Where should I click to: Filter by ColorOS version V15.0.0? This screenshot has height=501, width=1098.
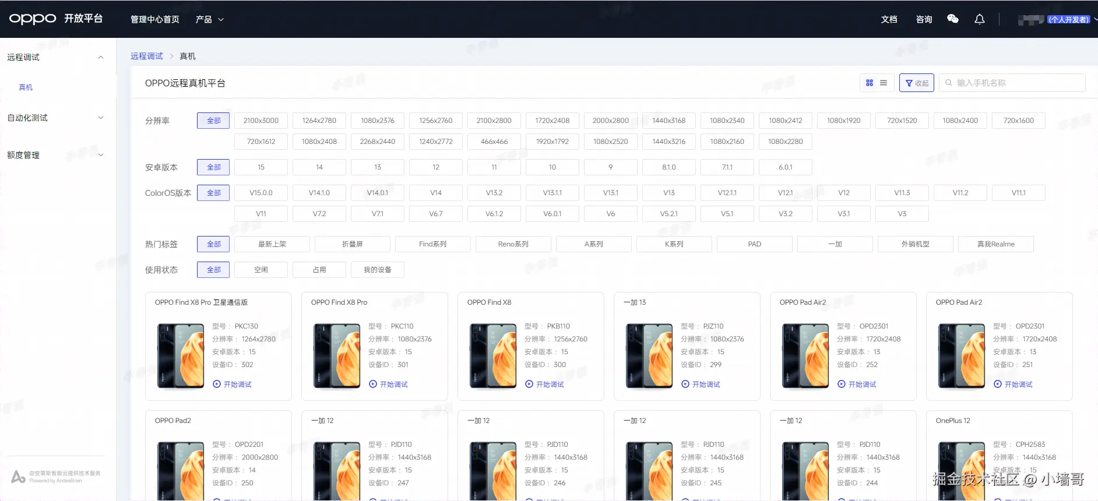tap(261, 193)
